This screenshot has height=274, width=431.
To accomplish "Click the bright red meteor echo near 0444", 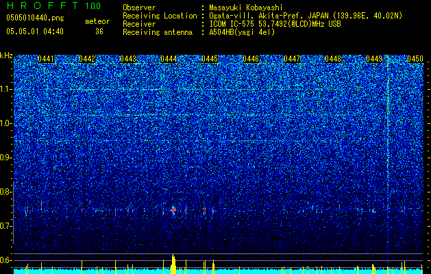I will tap(173, 210).
